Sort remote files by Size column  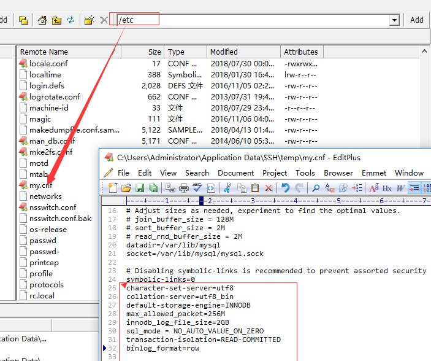point(143,52)
